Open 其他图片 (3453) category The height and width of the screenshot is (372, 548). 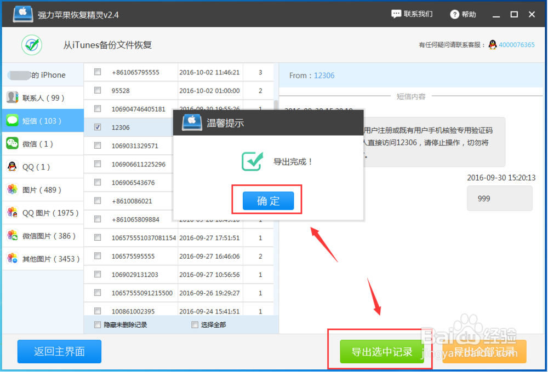coord(43,259)
